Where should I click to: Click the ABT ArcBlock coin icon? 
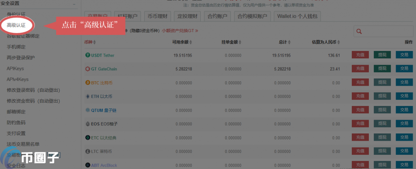[88, 165]
